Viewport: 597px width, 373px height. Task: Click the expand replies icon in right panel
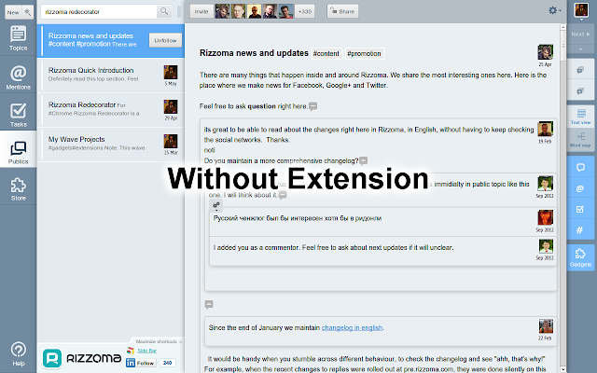pos(580,90)
